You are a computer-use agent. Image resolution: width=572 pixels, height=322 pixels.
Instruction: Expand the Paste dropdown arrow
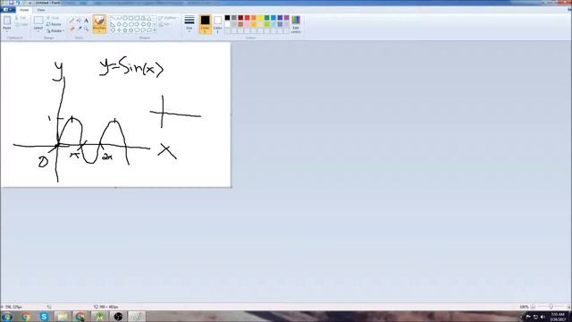[x=7, y=31]
